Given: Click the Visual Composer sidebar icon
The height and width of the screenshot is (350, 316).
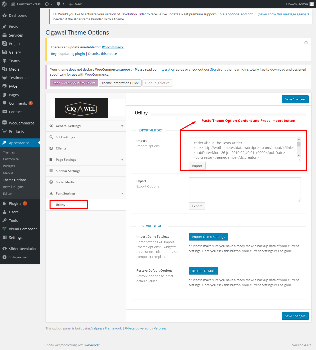Looking at the screenshot, I should pyautogui.click(x=5, y=229).
